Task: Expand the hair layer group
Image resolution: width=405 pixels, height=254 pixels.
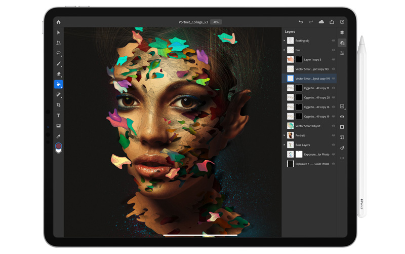Action: pyautogui.click(x=285, y=50)
